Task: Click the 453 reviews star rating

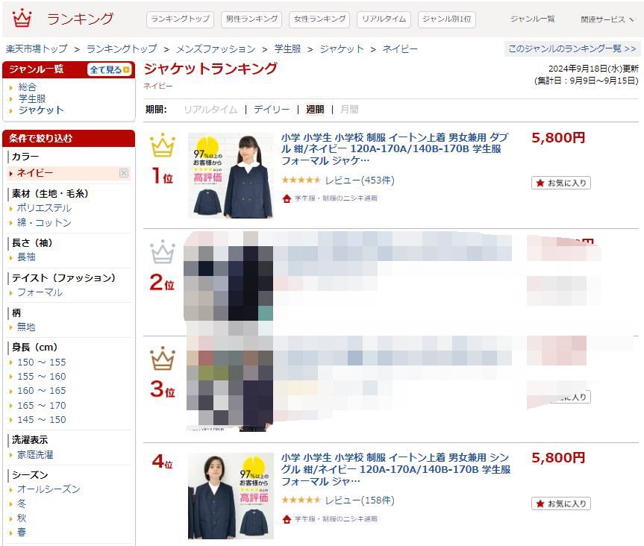Action: point(301,180)
